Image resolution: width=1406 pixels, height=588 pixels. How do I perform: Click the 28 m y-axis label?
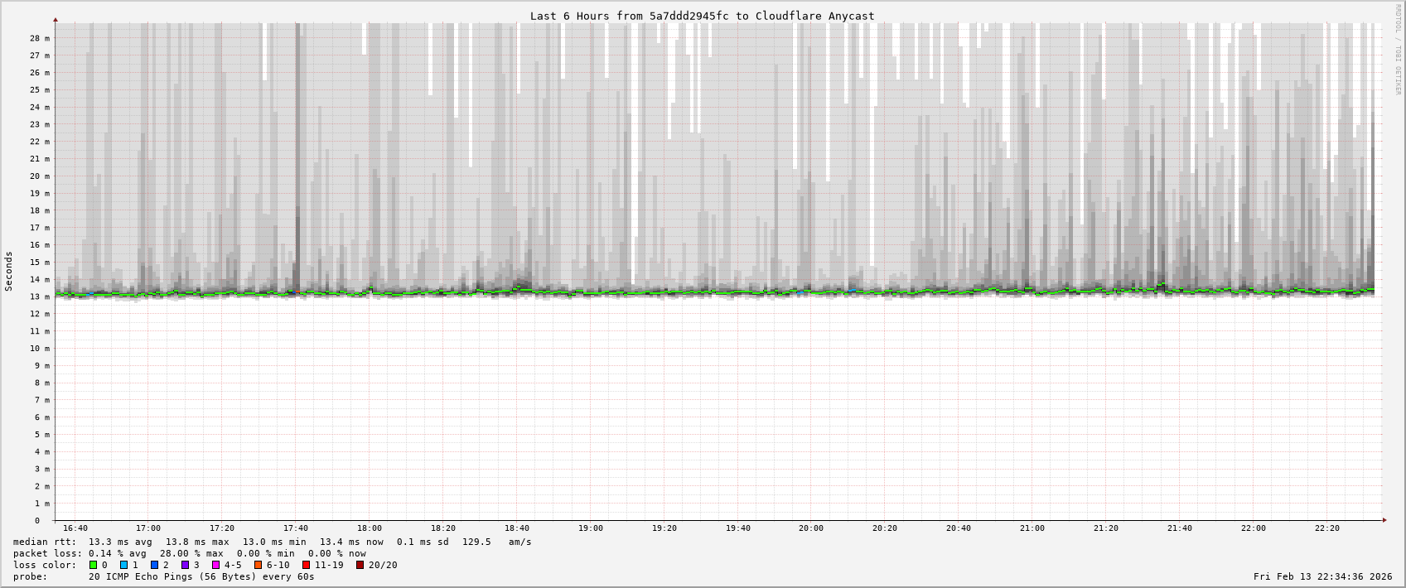click(40, 38)
